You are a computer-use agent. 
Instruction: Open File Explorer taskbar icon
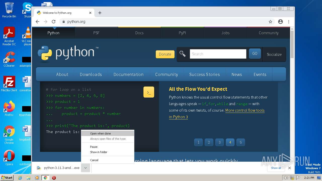point(28,178)
